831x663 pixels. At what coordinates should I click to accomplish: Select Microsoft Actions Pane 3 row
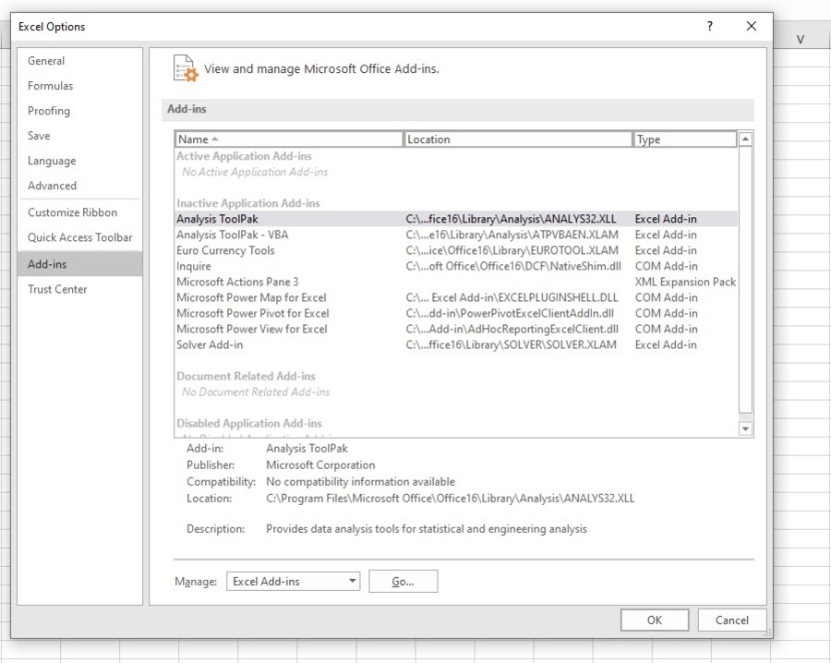click(456, 282)
